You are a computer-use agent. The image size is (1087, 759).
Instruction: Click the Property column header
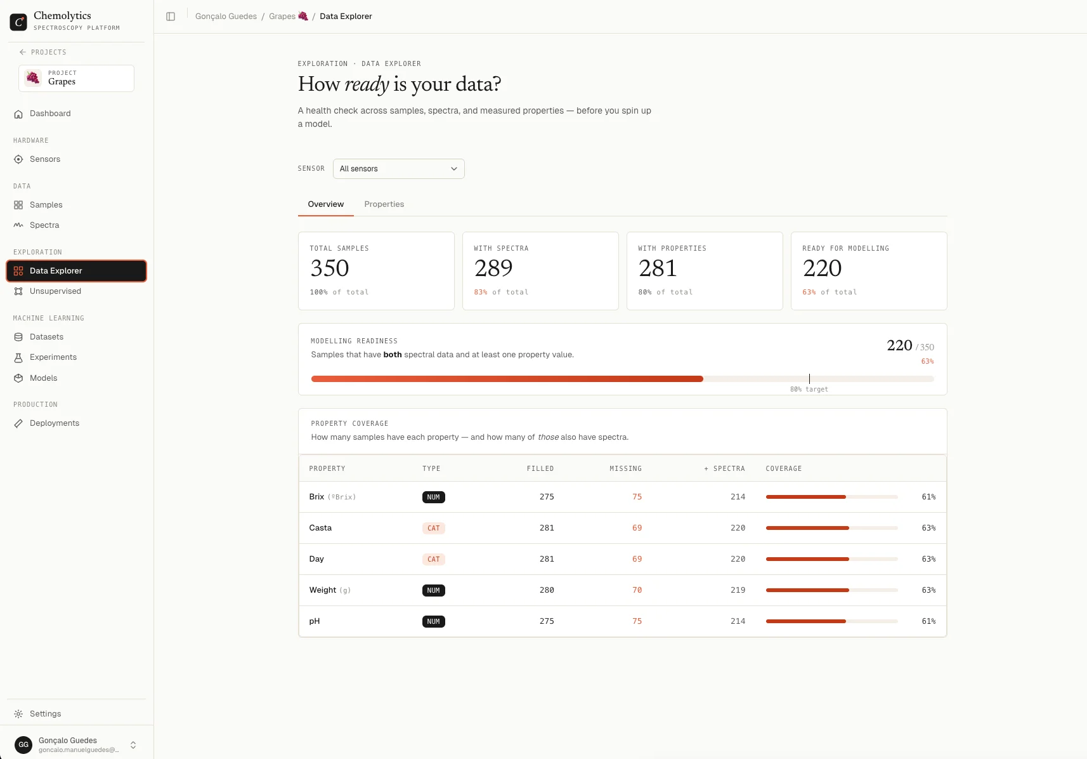(x=327, y=468)
